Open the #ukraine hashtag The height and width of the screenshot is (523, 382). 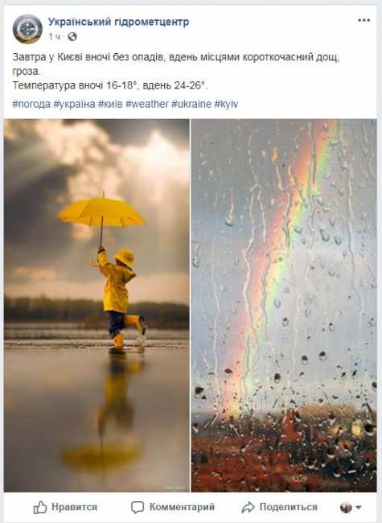[191, 104]
